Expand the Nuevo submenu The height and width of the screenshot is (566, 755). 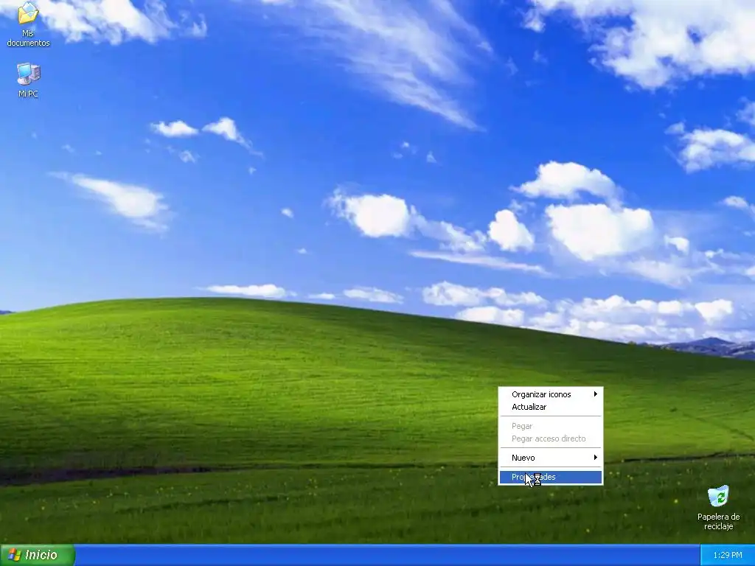550,458
